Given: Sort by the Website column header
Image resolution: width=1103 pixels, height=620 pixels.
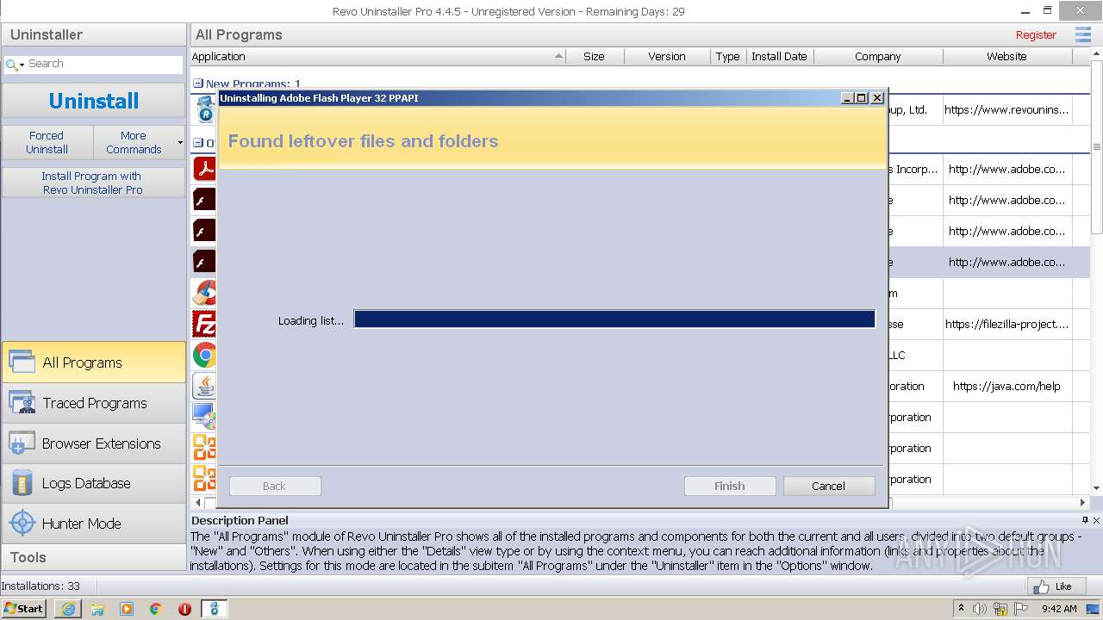Looking at the screenshot, I should (1007, 56).
